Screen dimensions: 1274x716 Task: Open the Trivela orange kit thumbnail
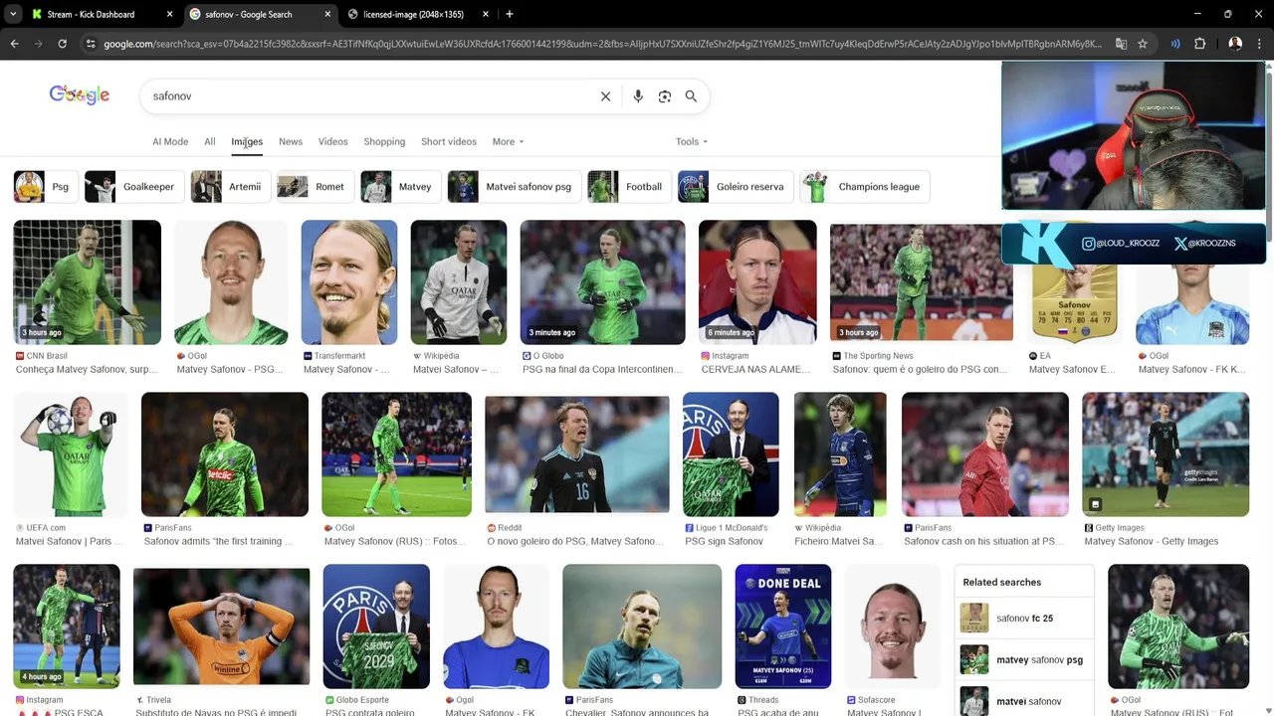pyautogui.click(x=221, y=626)
